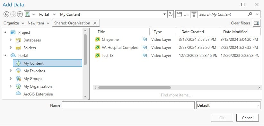Viewport: 264px width, 126px height.
Task: Click Clear filters
Action: [x=240, y=23]
